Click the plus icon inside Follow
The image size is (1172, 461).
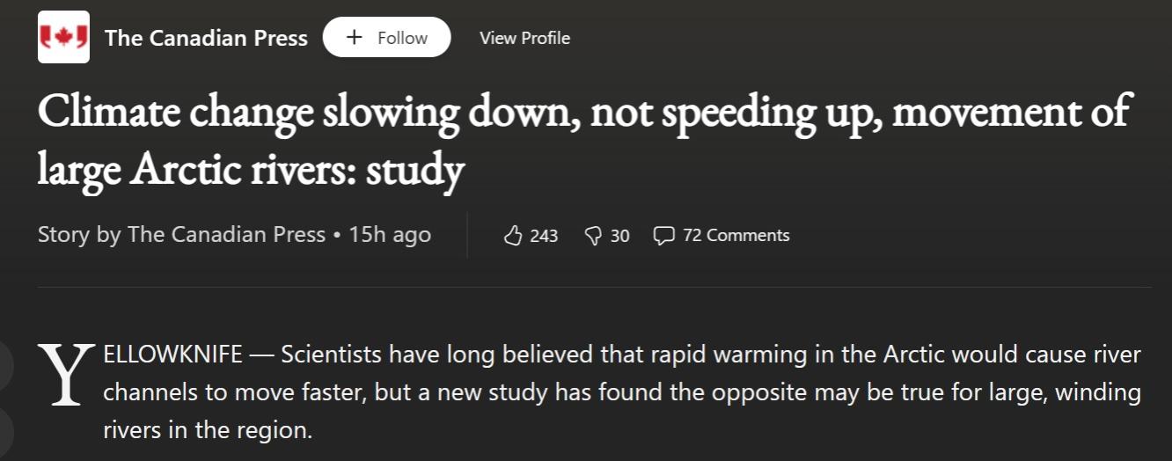coord(354,38)
